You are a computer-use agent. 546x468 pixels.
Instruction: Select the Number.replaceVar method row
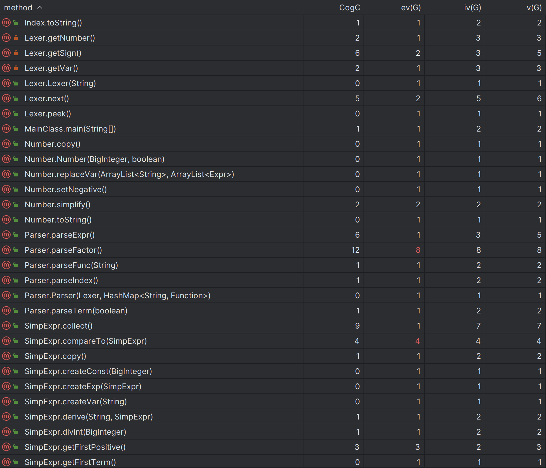tap(273, 174)
